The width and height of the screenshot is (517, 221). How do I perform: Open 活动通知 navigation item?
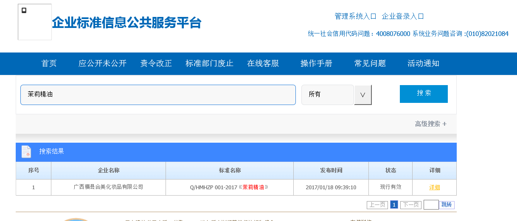pos(423,64)
